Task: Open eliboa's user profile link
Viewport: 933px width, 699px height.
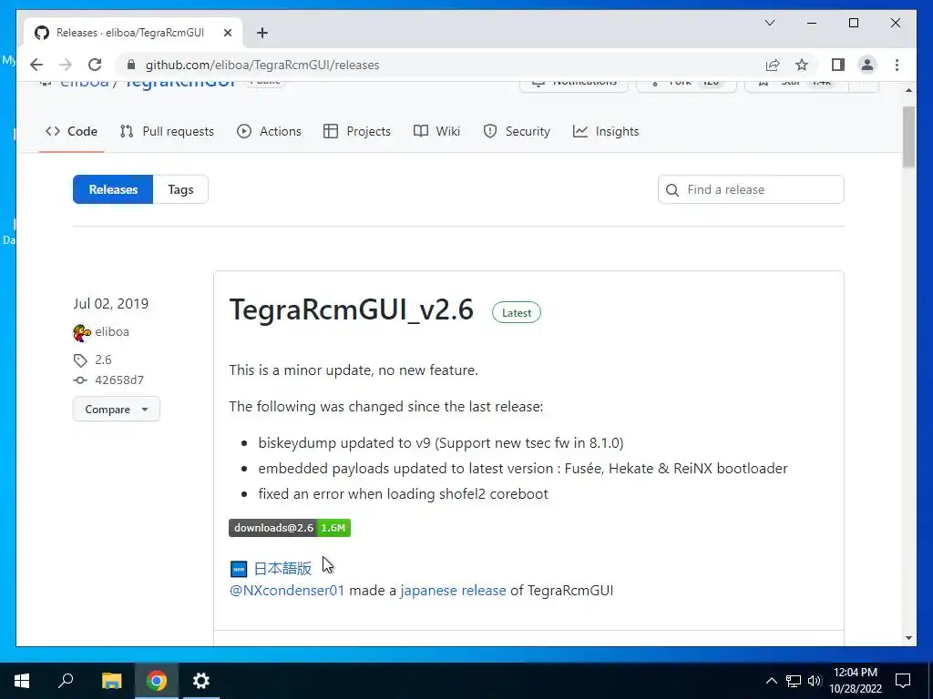Action: point(112,331)
